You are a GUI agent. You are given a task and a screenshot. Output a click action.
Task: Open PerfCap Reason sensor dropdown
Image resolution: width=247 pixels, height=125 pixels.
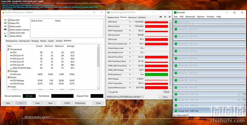click(x=130, y=74)
